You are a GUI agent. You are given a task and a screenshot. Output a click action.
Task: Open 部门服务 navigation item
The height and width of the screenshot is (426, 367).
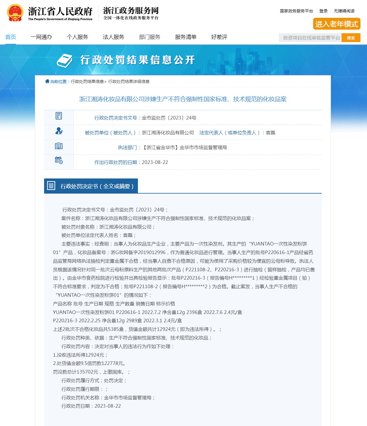[150, 37]
